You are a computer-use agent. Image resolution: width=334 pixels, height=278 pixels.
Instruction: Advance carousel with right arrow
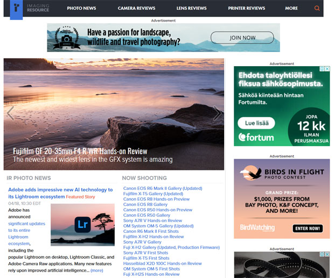pyautogui.click(x=217, y=113)
